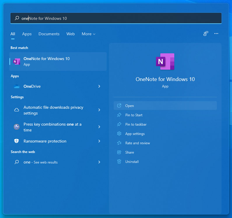
Task: Open Automatic file downloads privacy settings
Action: pos(58,110)
